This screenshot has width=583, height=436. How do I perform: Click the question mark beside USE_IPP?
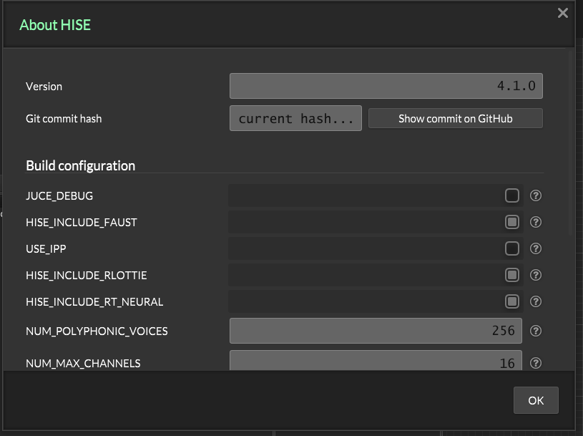point(535,248)
